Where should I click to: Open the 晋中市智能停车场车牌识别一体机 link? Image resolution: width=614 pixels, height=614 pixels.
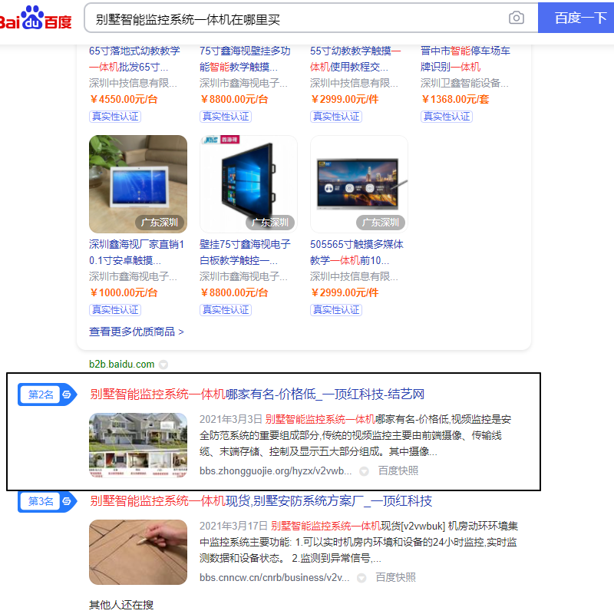(465, 59)
